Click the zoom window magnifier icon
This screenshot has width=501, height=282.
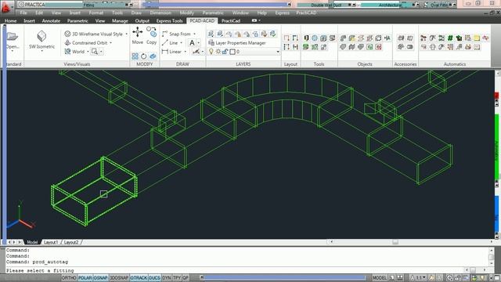[x=95, y=52]
